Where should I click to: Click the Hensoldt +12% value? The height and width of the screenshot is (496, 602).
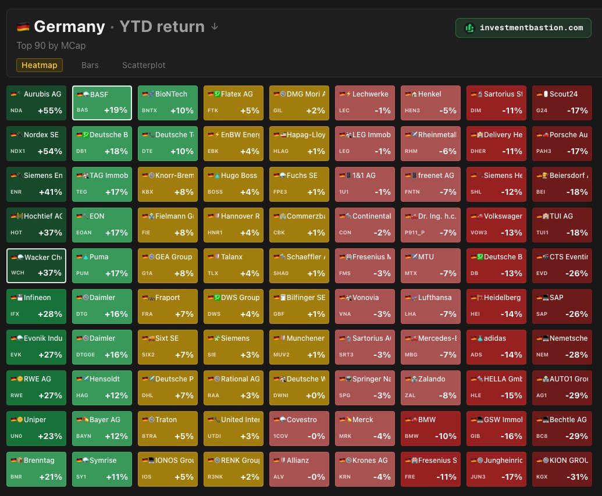click(x=116, y=395)
